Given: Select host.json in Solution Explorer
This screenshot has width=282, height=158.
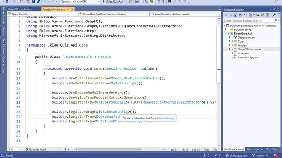Looking at the screenshot, I should pyautogui.click(x=243, y=53).
